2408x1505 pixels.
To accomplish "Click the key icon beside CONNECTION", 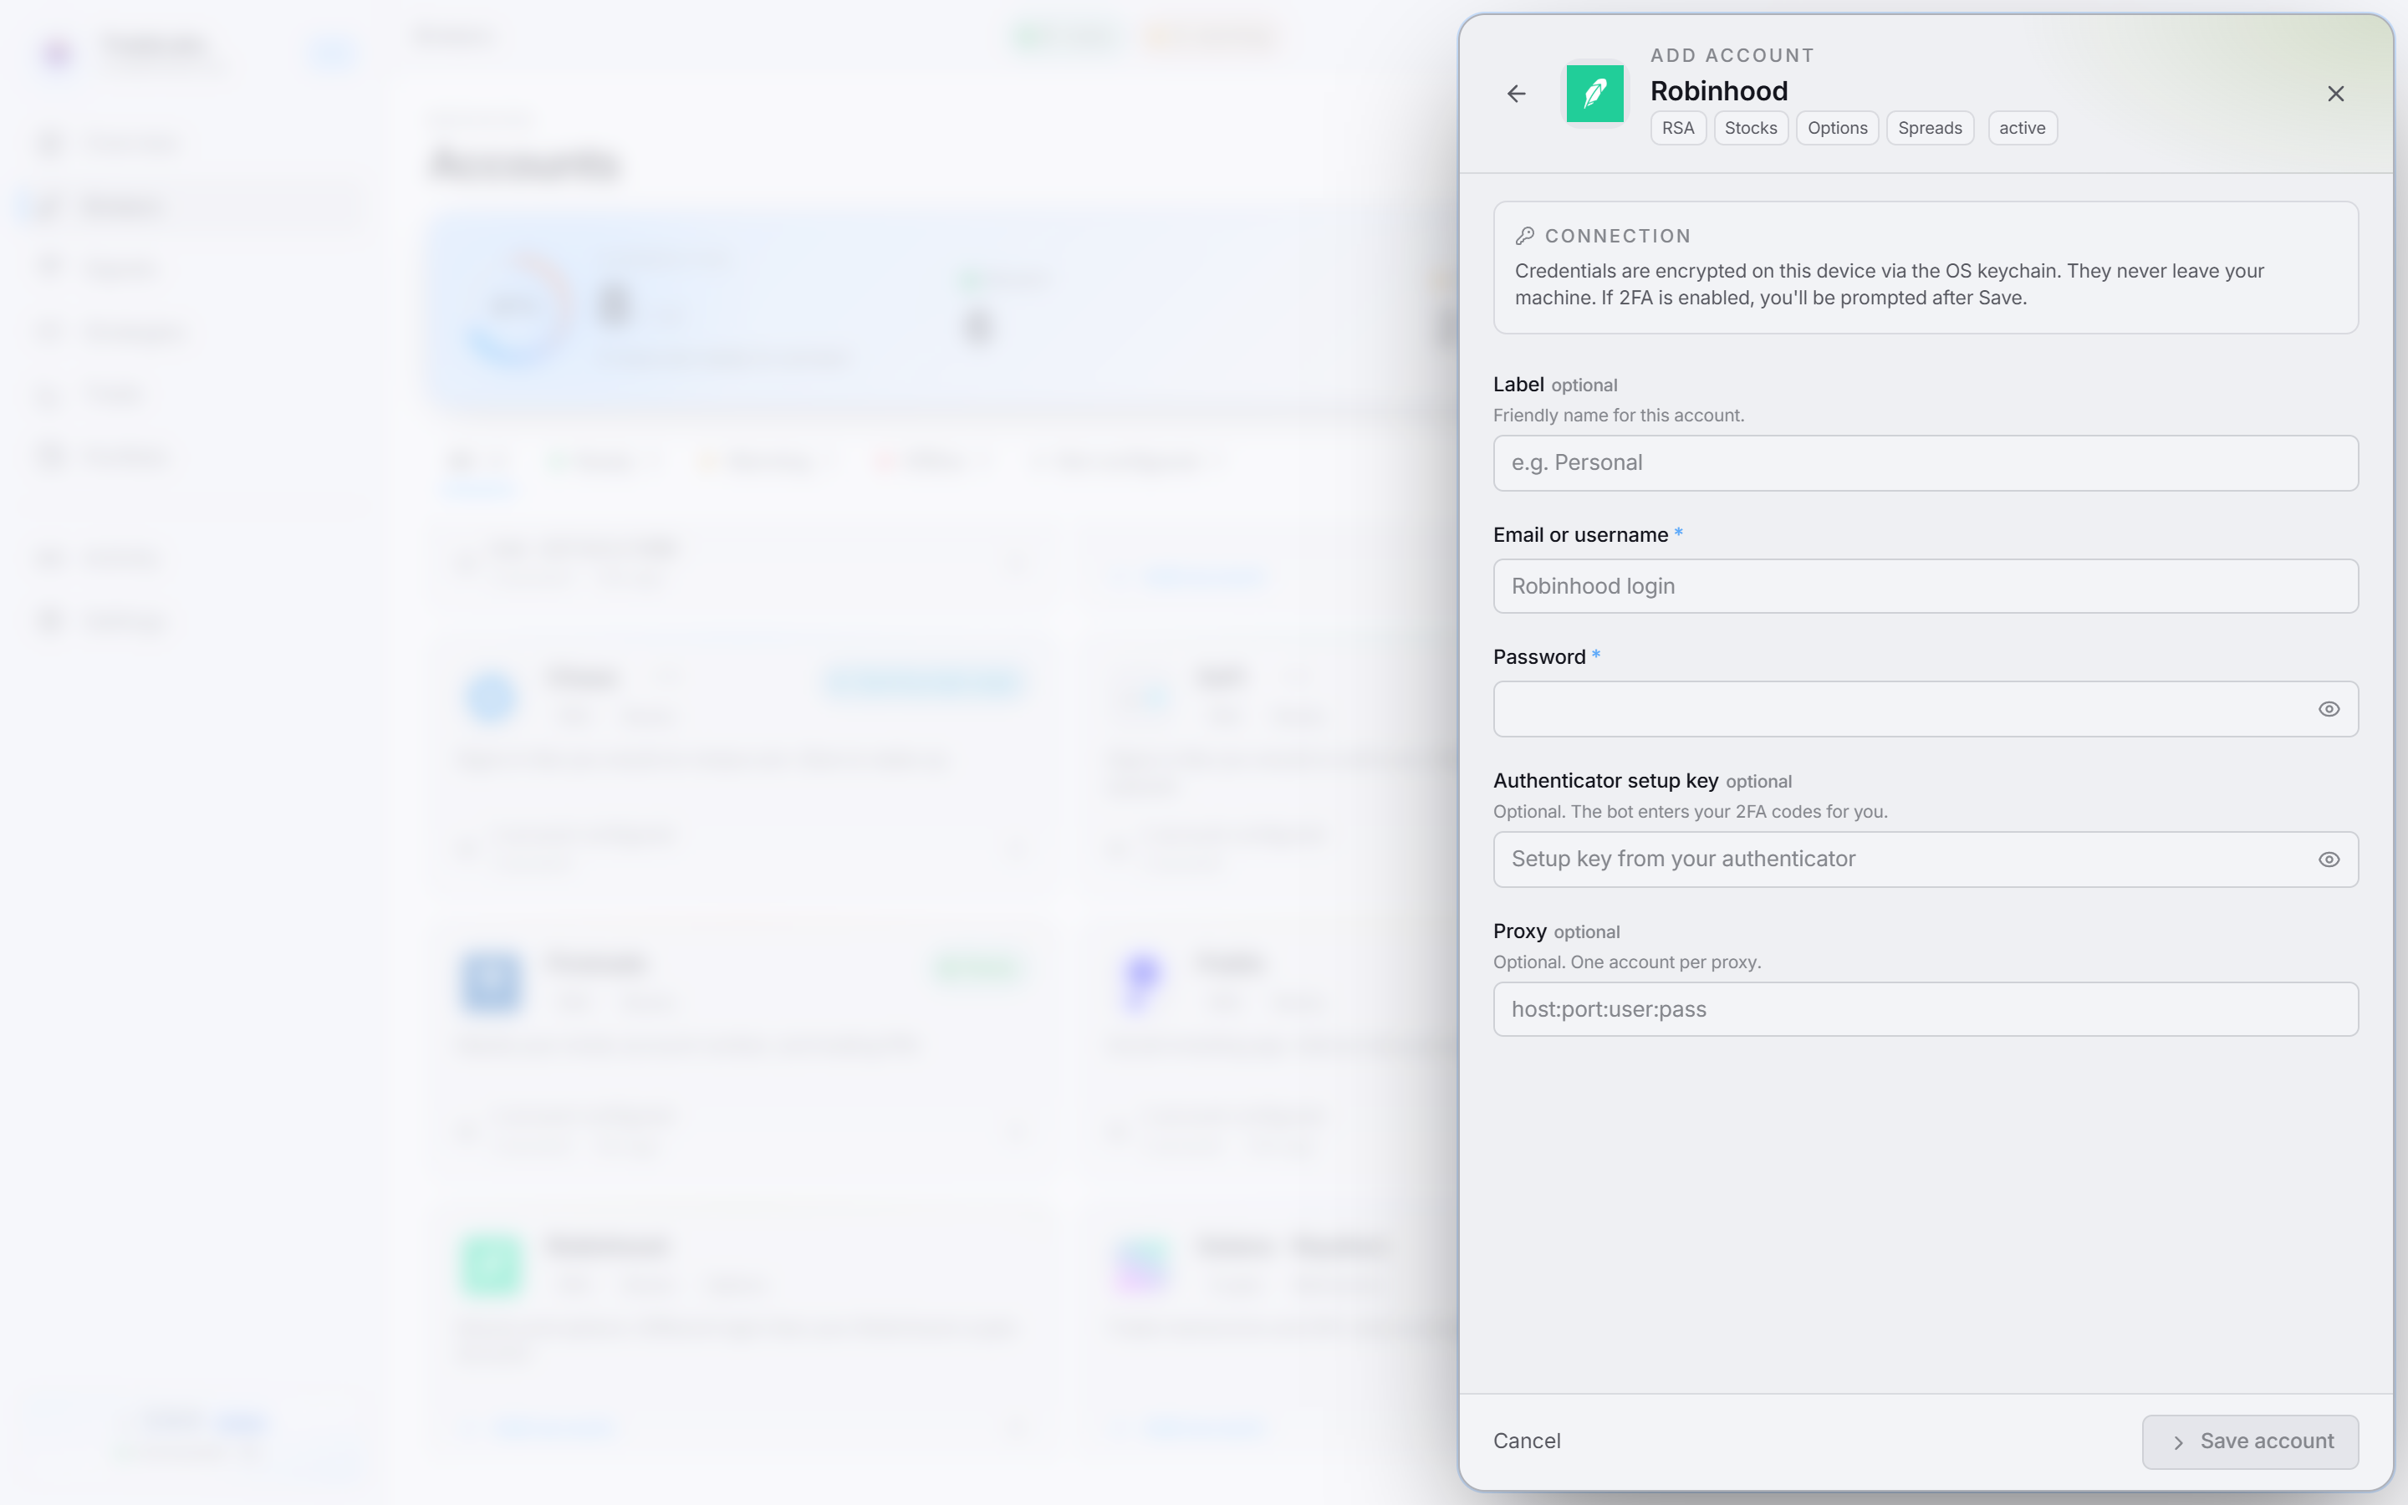I will (1524, 236).
